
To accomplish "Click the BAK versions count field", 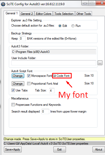I will point(23,39).
